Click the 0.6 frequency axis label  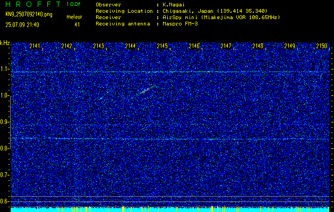pyautogui.click(x=4, y=201)
